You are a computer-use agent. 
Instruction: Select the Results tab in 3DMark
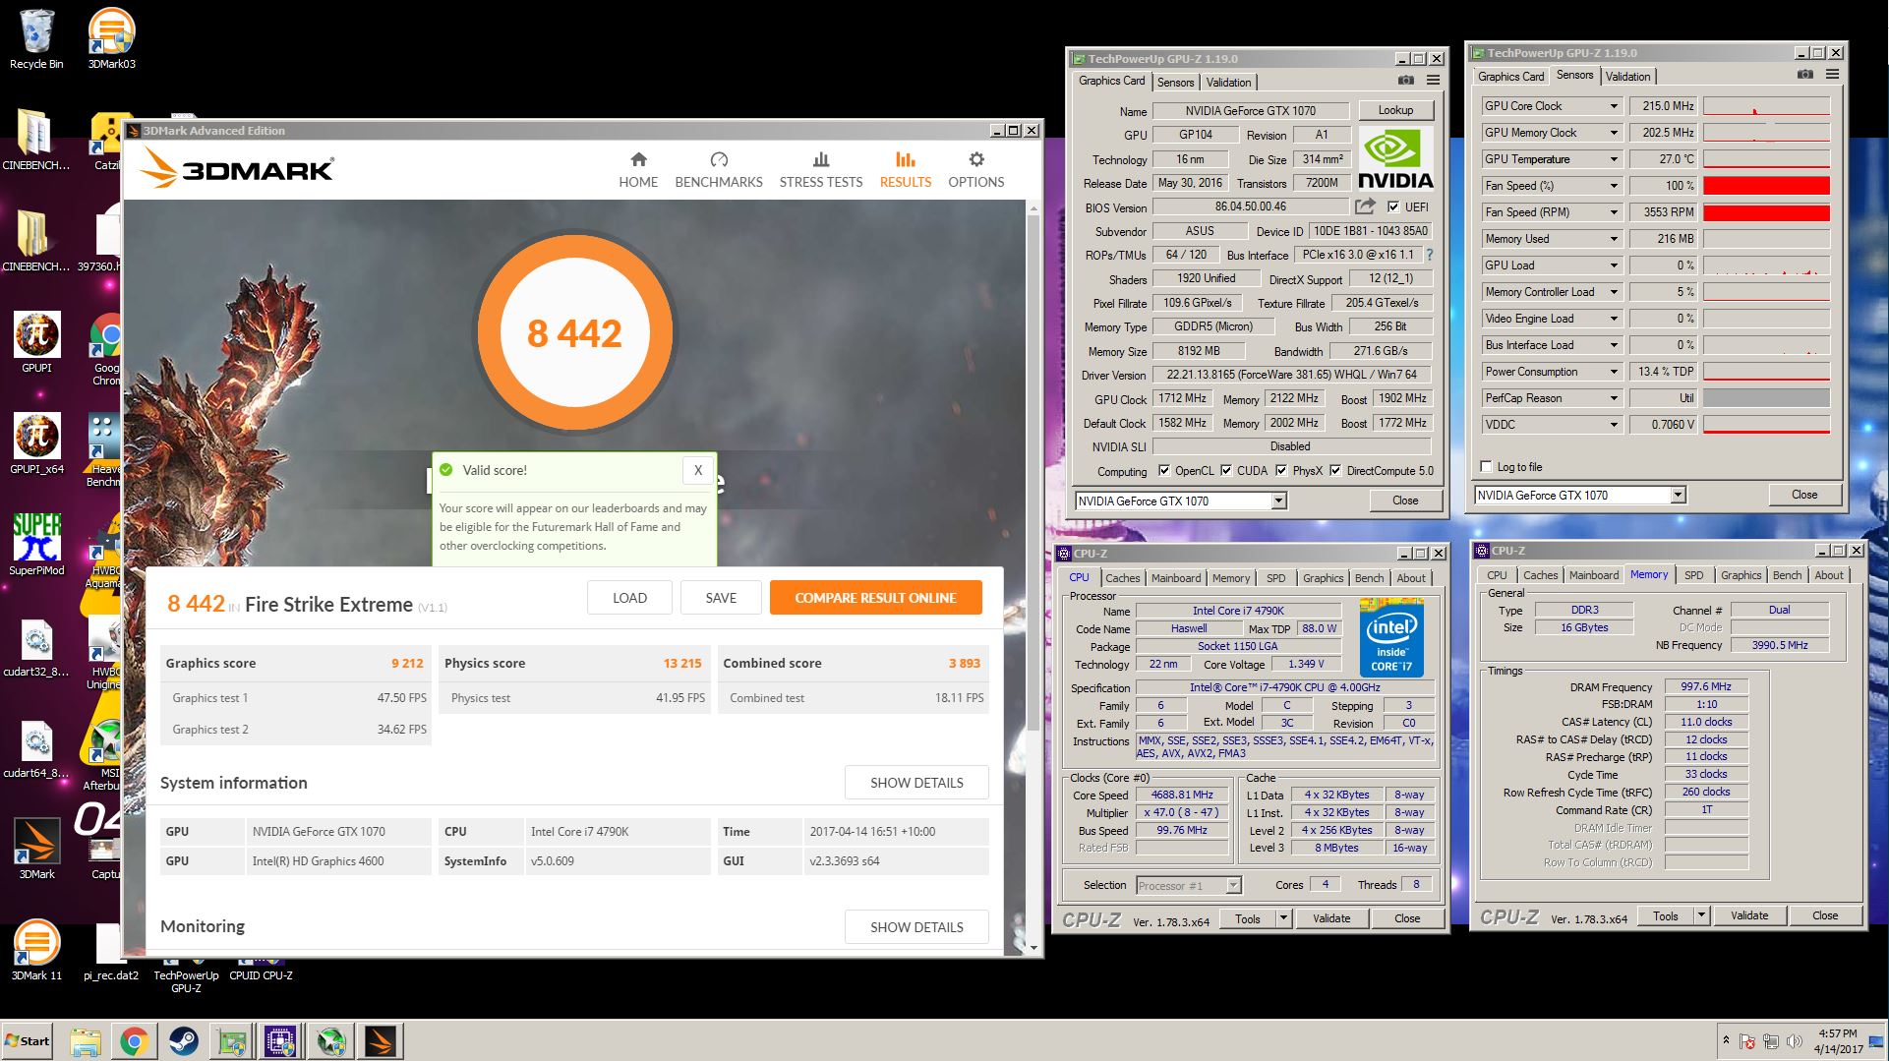point(906,169)
